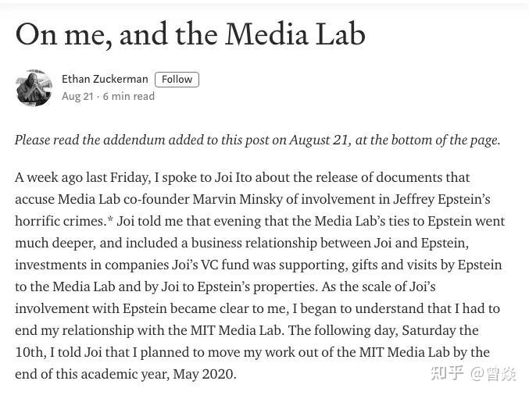The width and height of the screenshot is (529, 395).
Task: Click 'August 21' in the italic note
Action: (x=319, y=140)
